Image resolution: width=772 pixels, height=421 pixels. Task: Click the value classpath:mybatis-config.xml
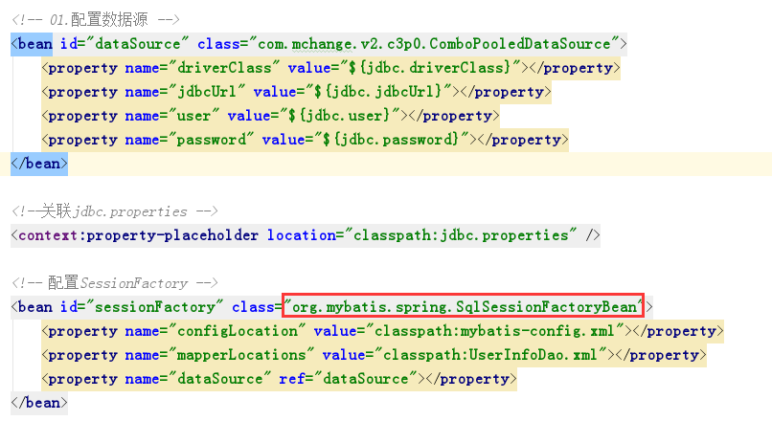click(494, 331)
